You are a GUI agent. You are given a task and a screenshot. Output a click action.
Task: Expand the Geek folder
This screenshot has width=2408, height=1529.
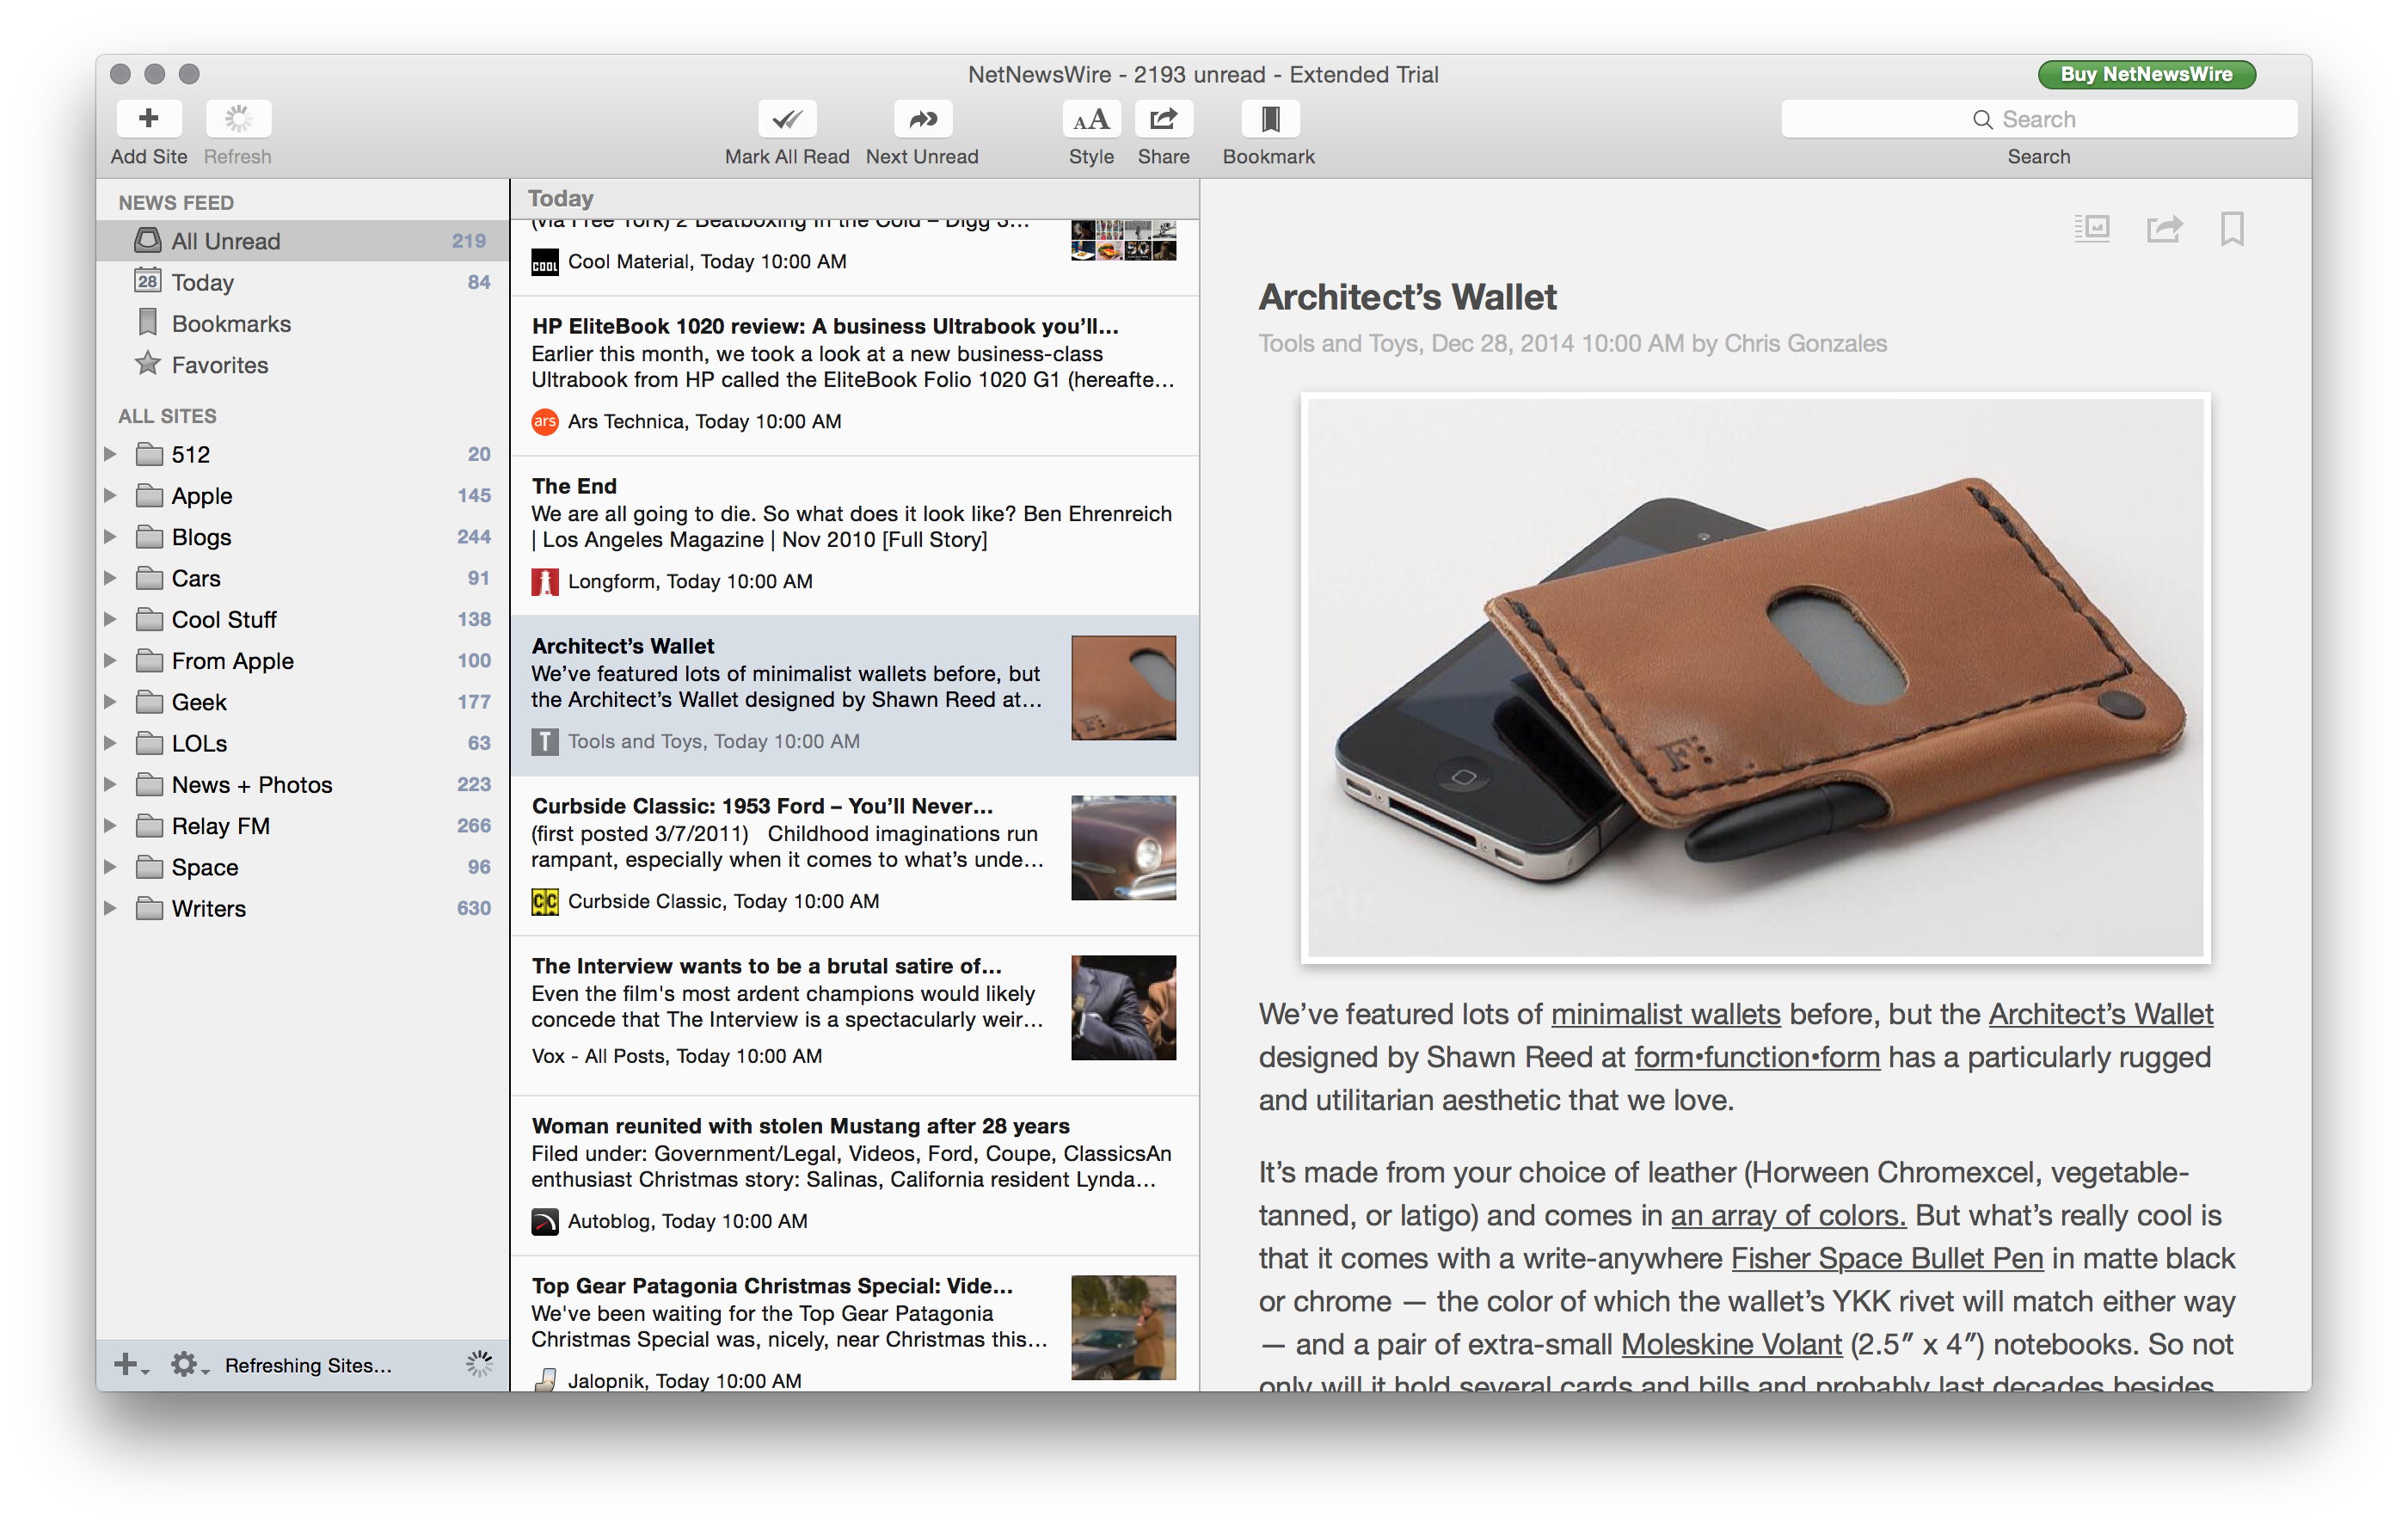[x=111, y=702]
